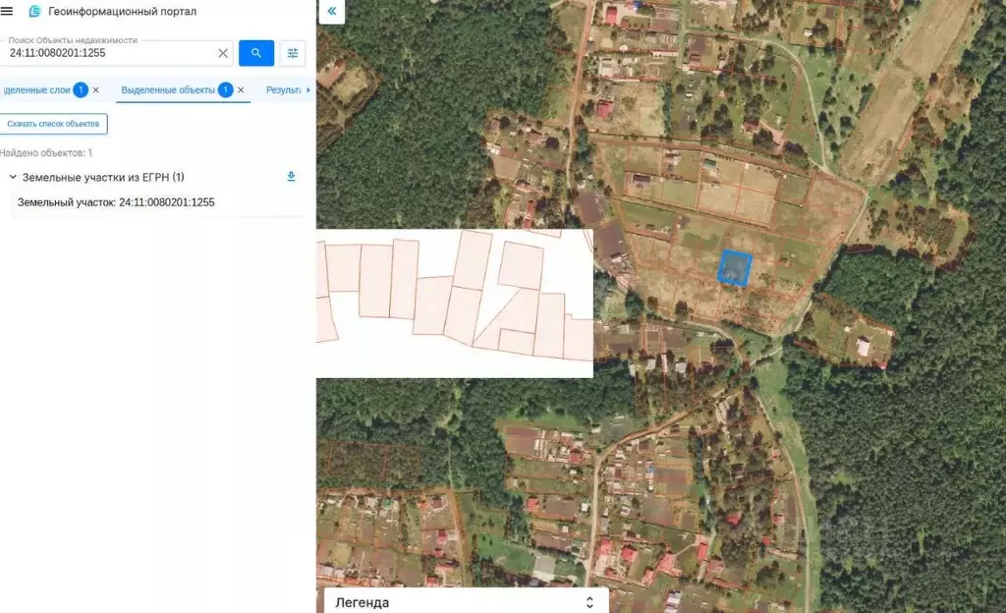Viewport: 1006px width, 613px height.
Task: Open the hamburger main menu
Action: click(x=8, y=11)
